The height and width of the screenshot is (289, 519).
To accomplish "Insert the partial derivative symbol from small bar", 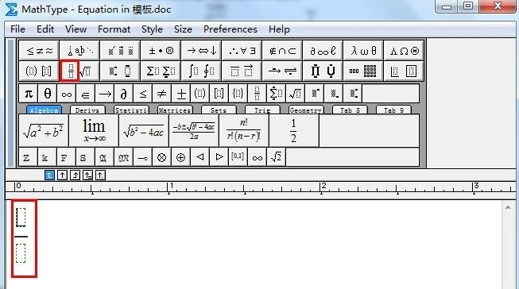I will pyautogui.click(x=123, y=94).
